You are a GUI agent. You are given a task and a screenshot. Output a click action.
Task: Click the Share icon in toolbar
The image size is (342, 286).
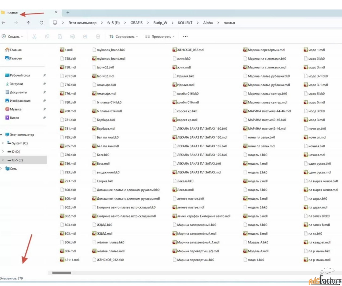point(85,36)
